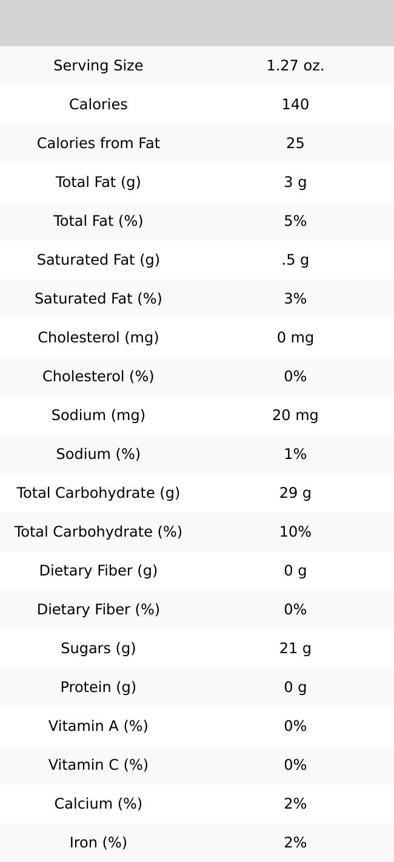
Task: Click the 20 mg sodium value
Action: click(x=295, y=415)
